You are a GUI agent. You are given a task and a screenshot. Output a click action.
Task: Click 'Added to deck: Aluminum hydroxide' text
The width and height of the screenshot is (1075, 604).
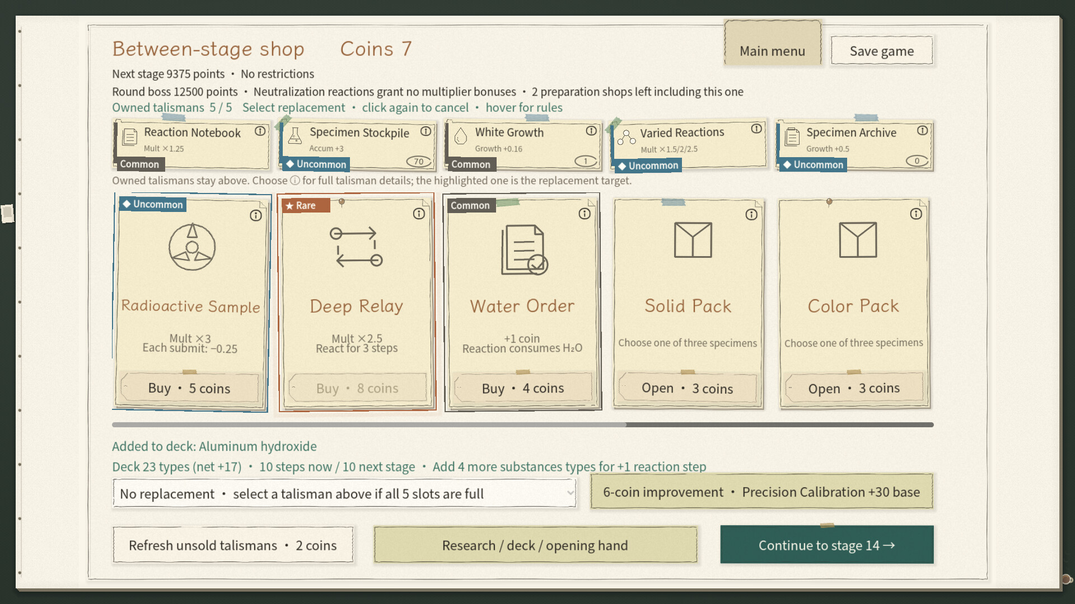(214, 446)
